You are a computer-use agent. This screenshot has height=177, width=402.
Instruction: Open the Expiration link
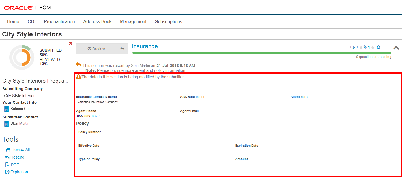pyautogui.click(x=19, y=172)
